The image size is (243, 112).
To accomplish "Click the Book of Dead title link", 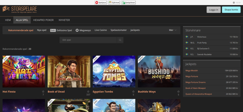I will (56, 92).
